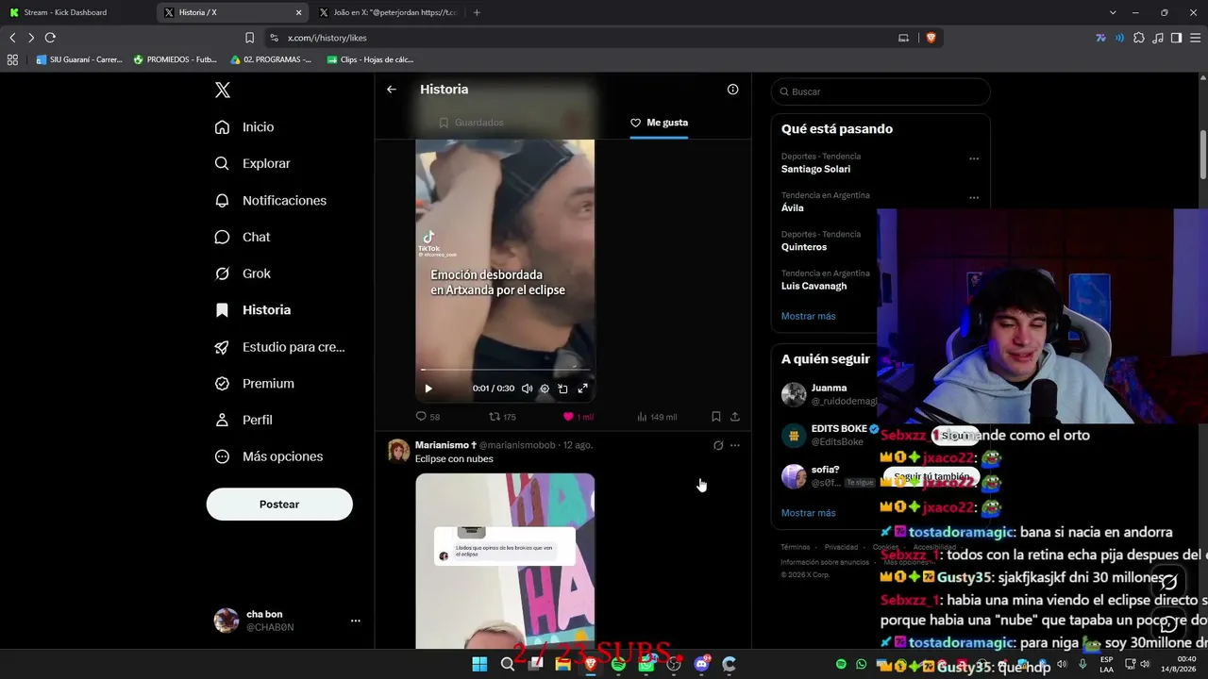Image resolution: width=1208 pixels, height=679 pixels.
Task: Go back using the Historia back arrow
Action: coord(392,90)
